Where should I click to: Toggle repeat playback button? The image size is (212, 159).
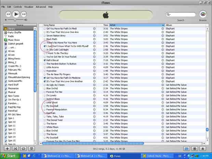pyautogui.click(x=23, y=149)
